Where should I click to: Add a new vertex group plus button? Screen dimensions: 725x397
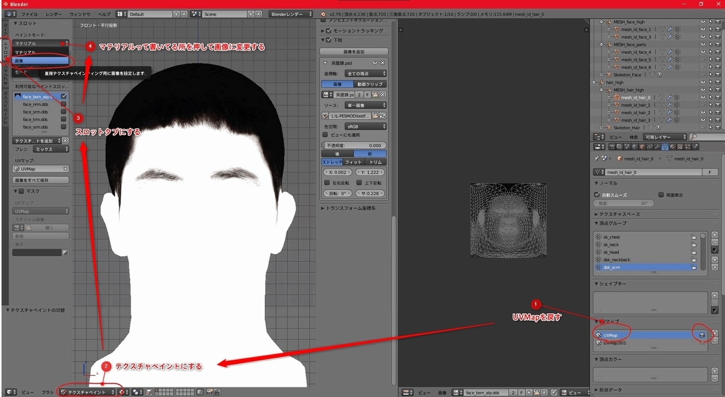pyautogui.click(x=715, y=236)
